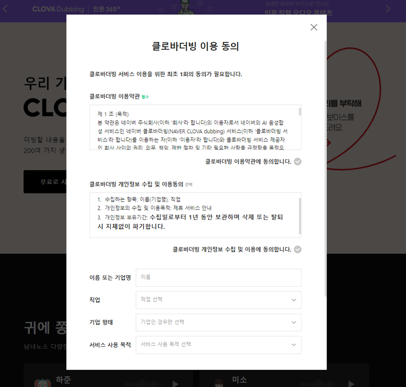The width and height of the screenshot is (406, 387).
Task: Click the dialog's main vertical scrollbar
Action: tap(326, 168)
